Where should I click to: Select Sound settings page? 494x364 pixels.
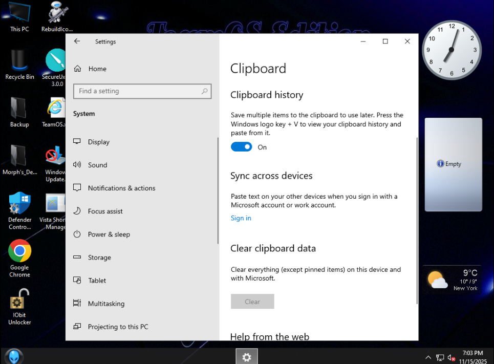point(97,165)
